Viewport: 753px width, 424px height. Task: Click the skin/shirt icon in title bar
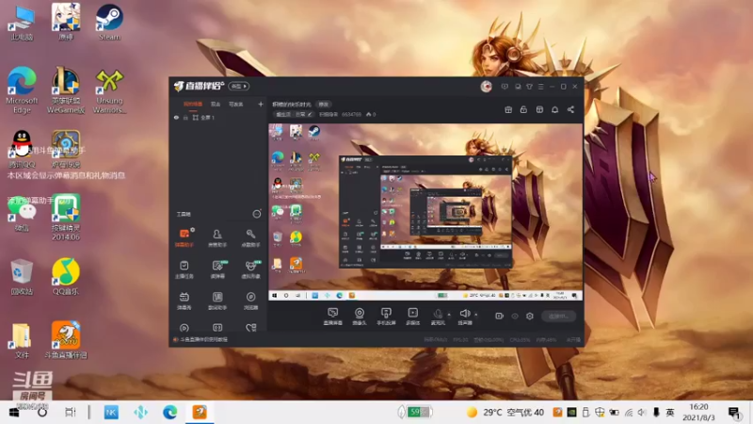point(529,87)
